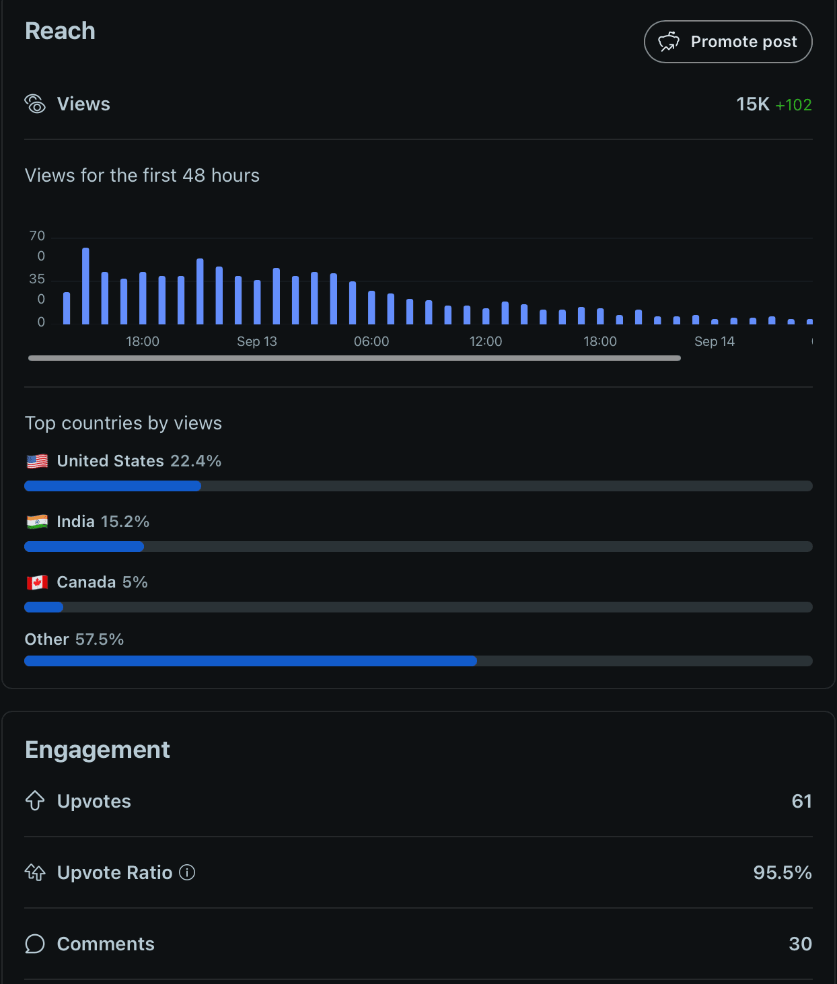Viewport: 837px width, 984px height.
Task: Click the India flag icon
Action: pos(37,522)
